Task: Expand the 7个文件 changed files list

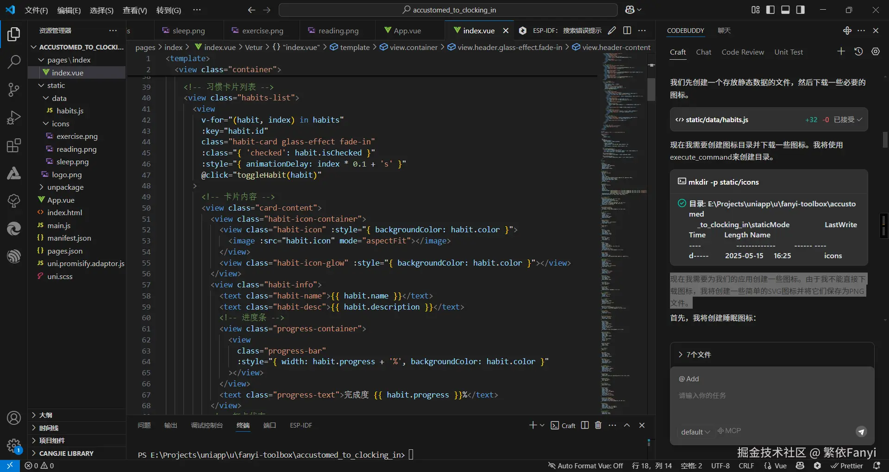Action: click(x=698, y=354)
